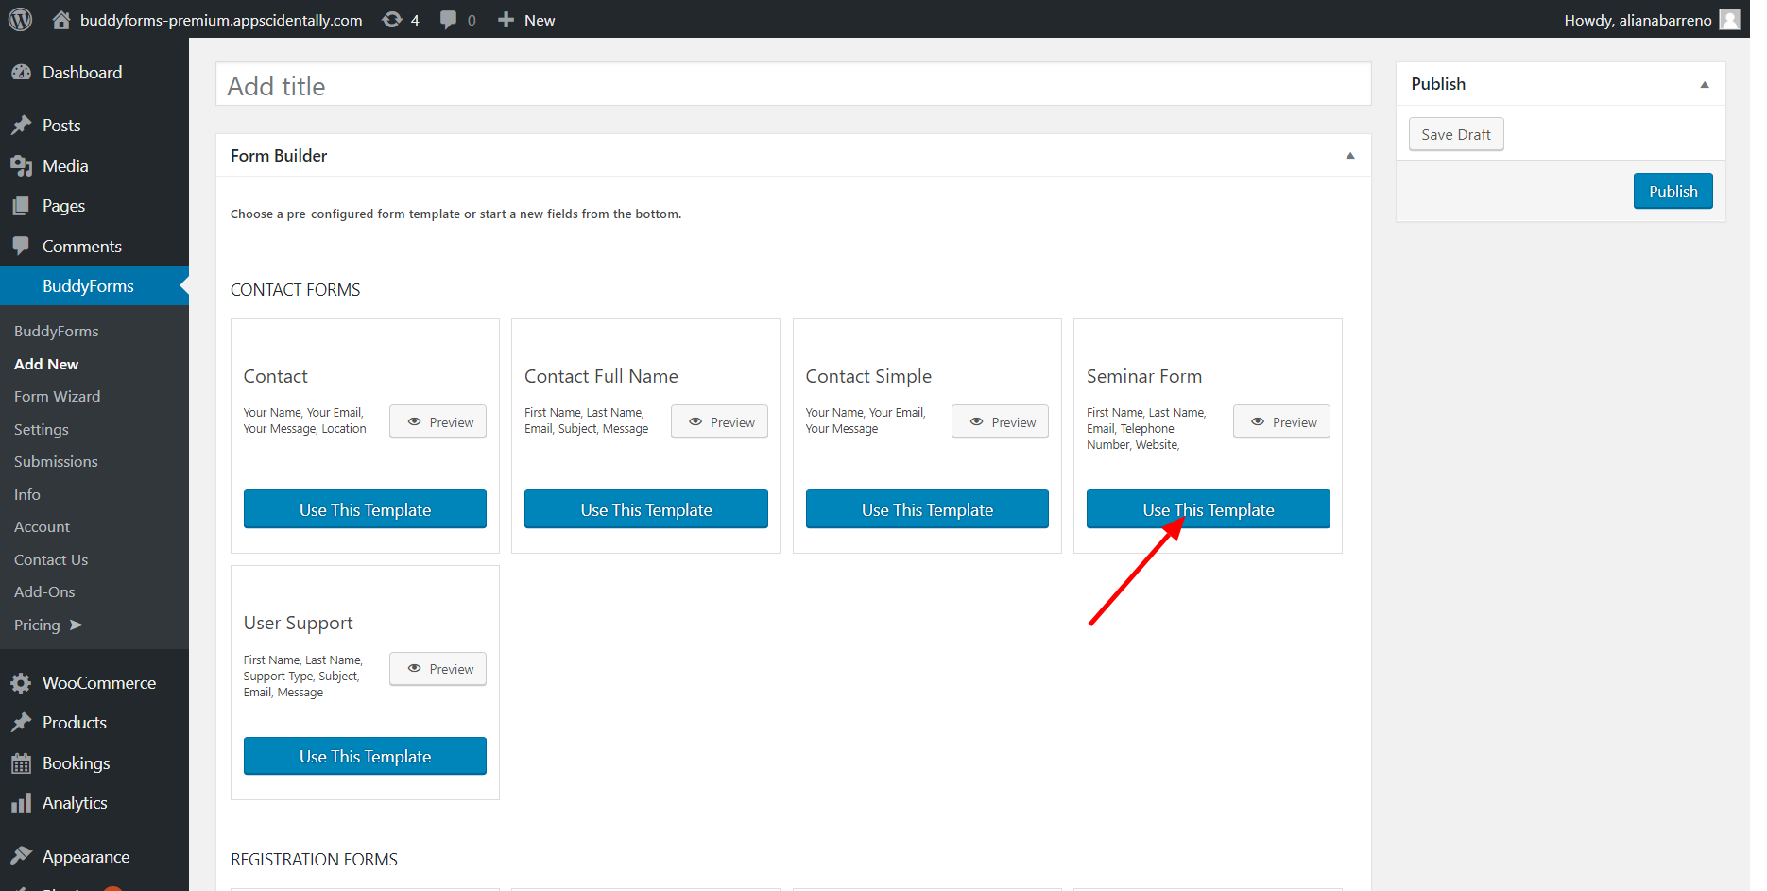Click the Bookings calendar icon
This screenshot has height=891, width=1767.
[x=21, y=763]
